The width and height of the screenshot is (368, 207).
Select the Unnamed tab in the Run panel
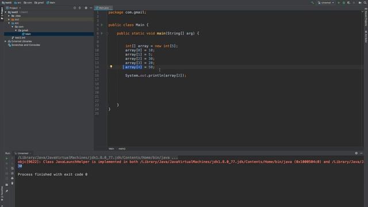[23, 154]
